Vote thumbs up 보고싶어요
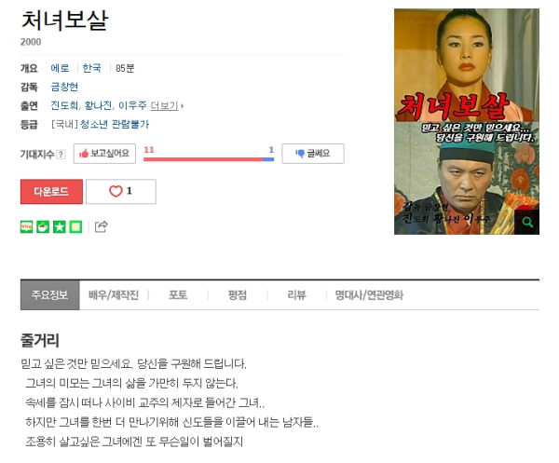The image size is (559, 463). (x=104, y=154)
